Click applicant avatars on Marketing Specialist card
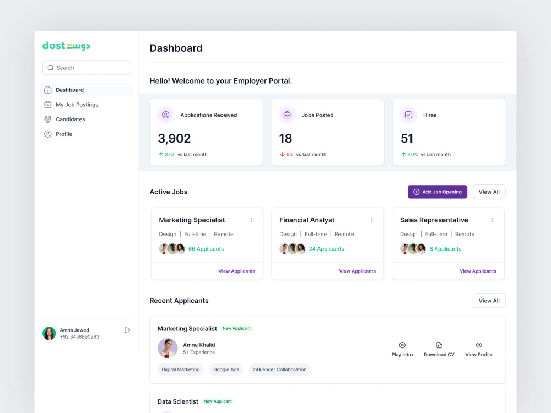 click(x=172, y=249)
